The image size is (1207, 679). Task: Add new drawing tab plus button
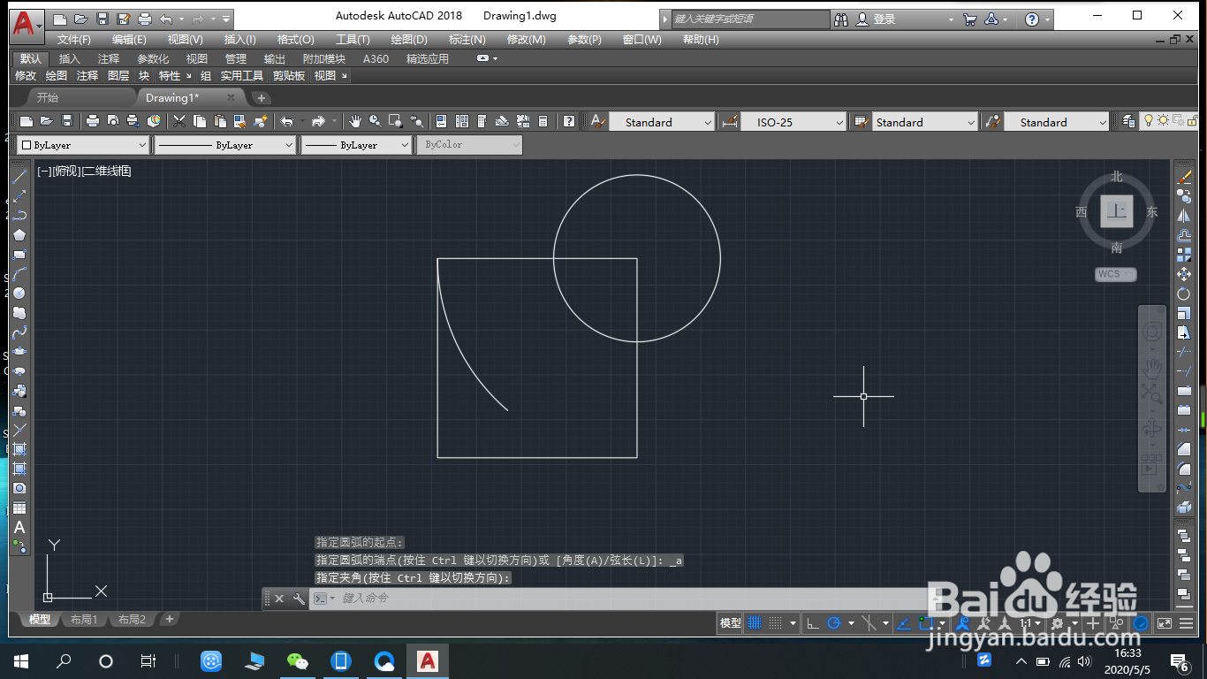(262, 98)
